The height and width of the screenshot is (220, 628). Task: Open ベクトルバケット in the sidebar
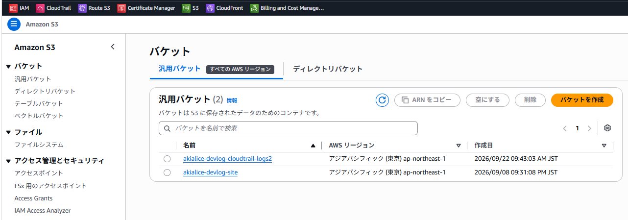[x=39, y=116]
